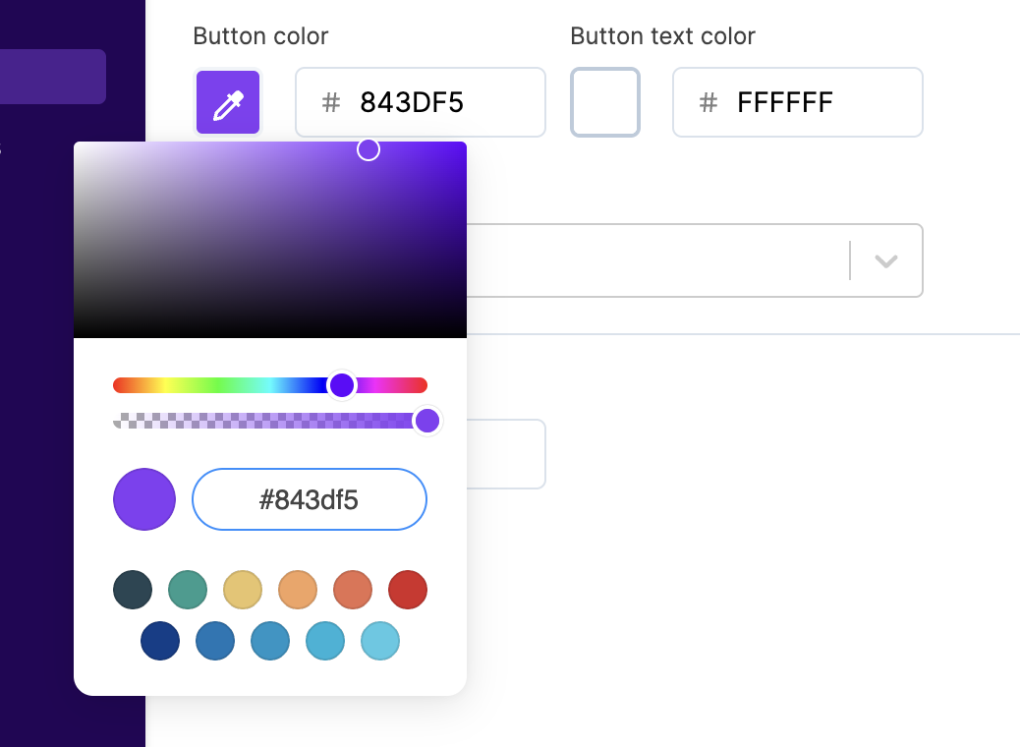Screen dimensions: 1020x747
Task: Click the hue slider handle
Action: point(342,385)
